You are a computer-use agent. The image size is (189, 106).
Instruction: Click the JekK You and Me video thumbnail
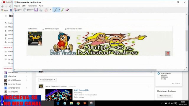59,95
